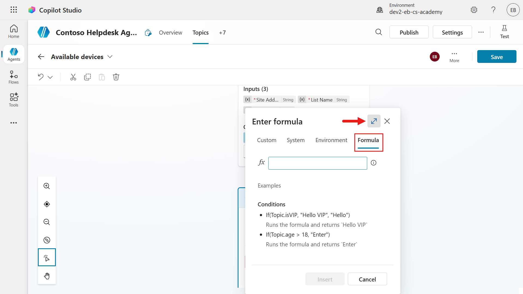Viewport: 523px width, 294px height.
Task: Open the Test panel
Action: coord(504,32)
